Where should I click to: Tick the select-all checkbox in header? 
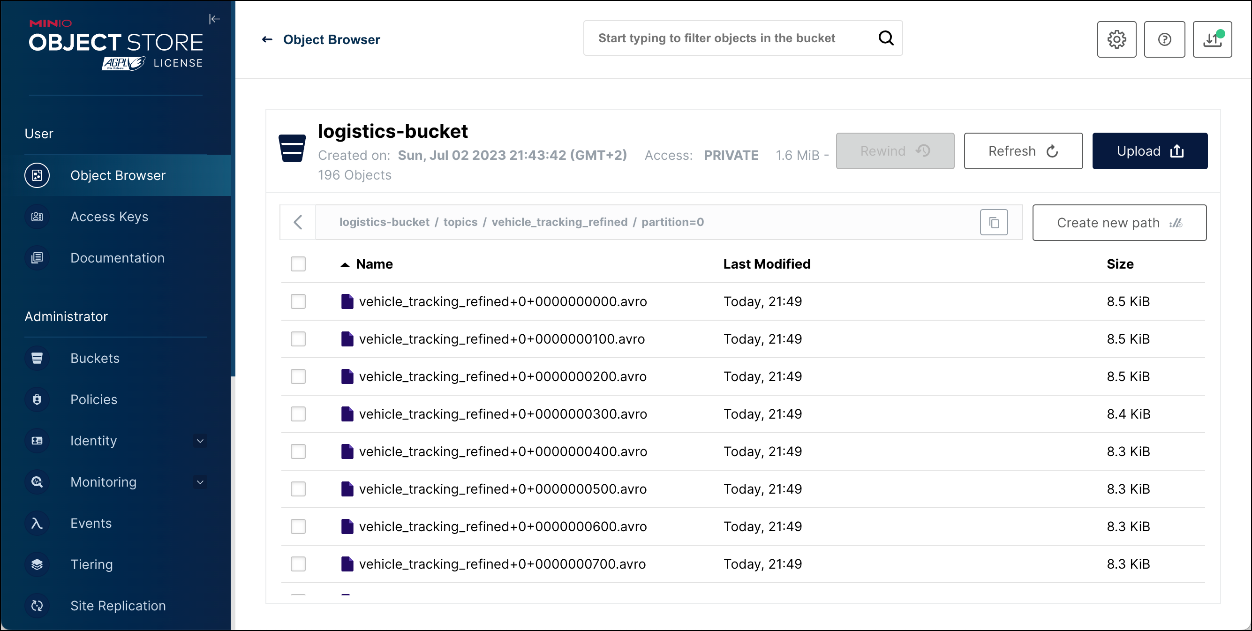(x=298, y=264)
